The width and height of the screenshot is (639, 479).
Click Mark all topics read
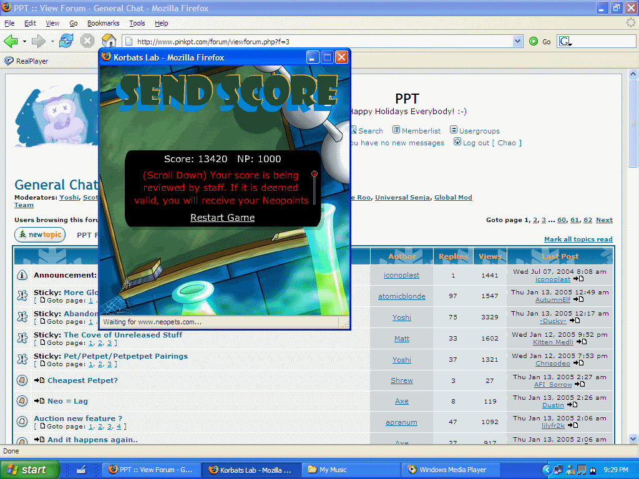tap(578, 239)
